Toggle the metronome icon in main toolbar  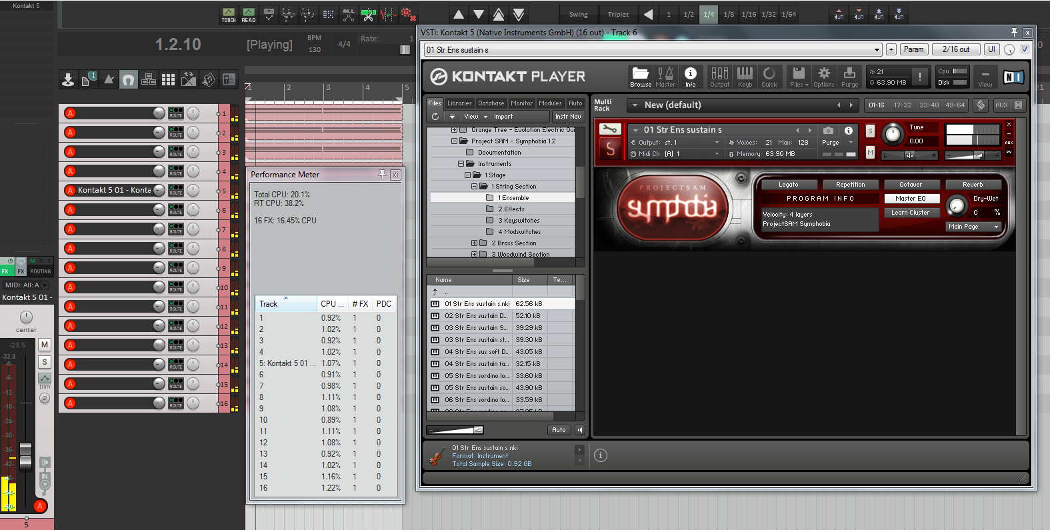click(x=109, y=80)
